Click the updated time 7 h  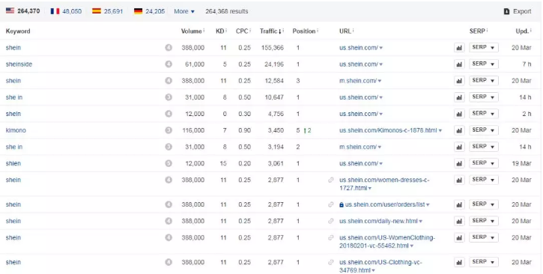[x=527, y=64]
